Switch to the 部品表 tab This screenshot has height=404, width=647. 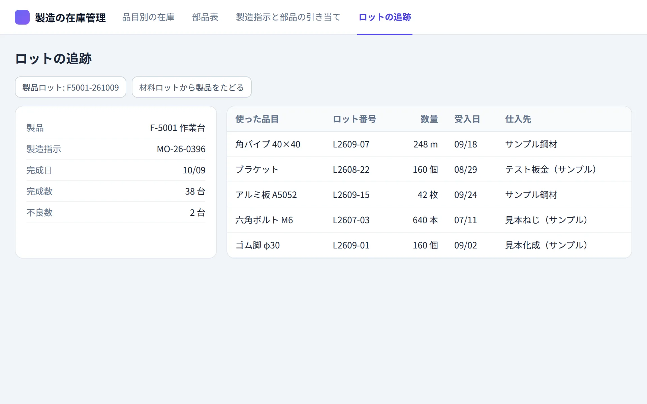coord(205,17)
